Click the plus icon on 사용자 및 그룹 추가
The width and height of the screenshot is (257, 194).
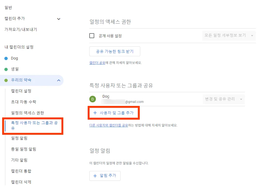(95, 113)
